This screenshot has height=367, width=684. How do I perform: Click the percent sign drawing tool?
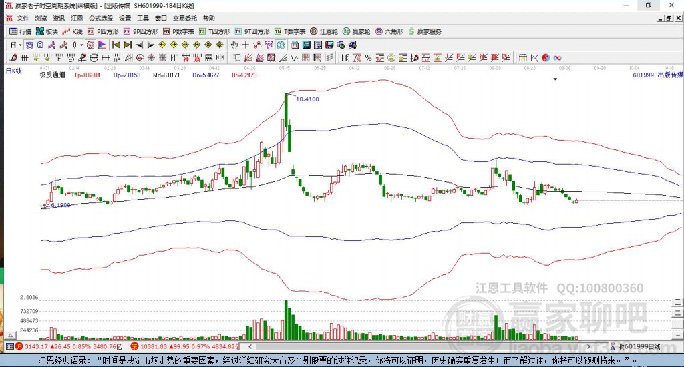(368, 57)
